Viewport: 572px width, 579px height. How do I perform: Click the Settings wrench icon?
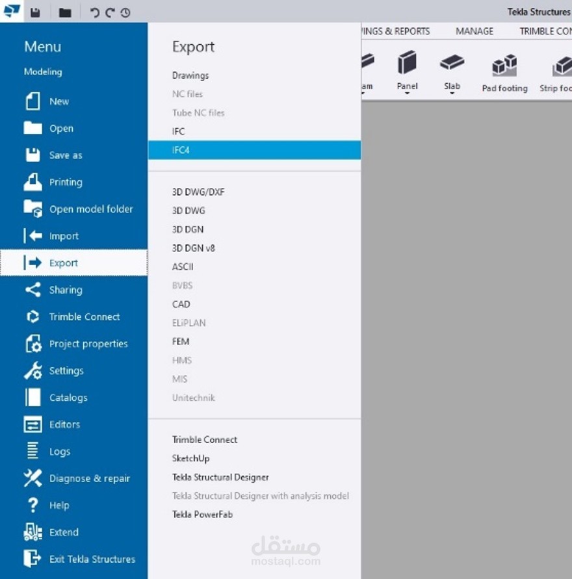tap(32, 370)
